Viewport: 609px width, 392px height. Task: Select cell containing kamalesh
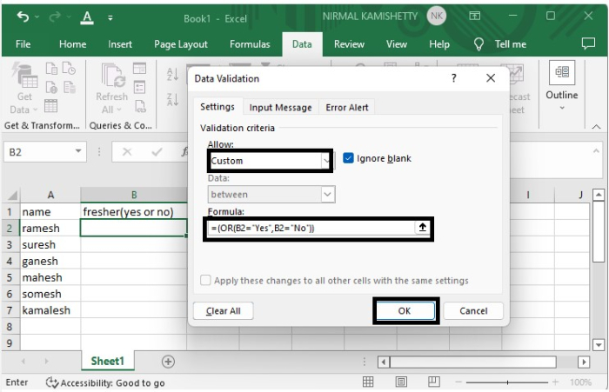[50, 310]
